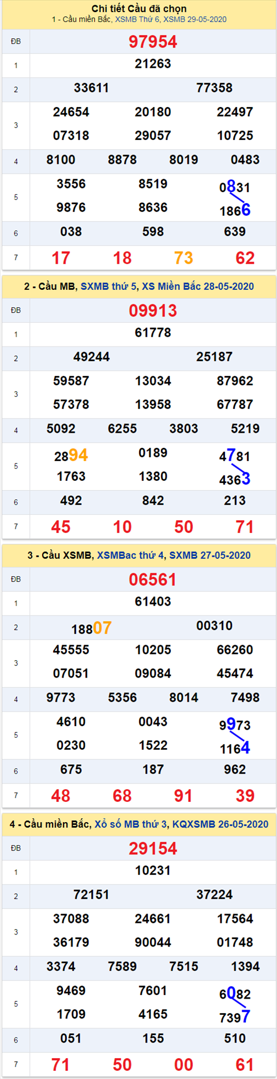Select special prize number 97954
The height and width of the screenshot is (1079, 277).
point(153,42)
